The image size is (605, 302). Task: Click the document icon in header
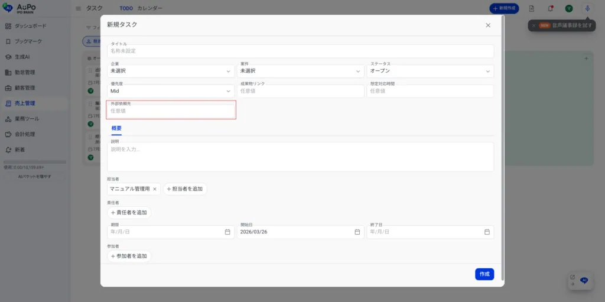pos(532,8)
